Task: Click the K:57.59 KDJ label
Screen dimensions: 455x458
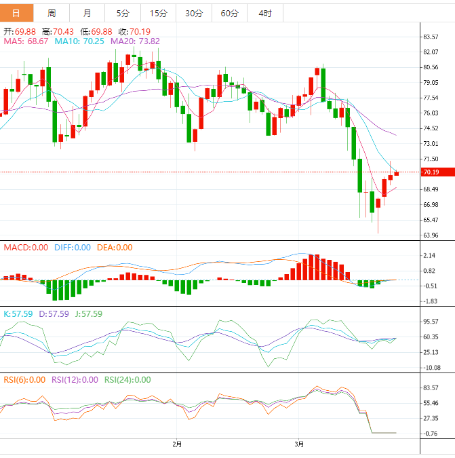Action: (18, 314)
